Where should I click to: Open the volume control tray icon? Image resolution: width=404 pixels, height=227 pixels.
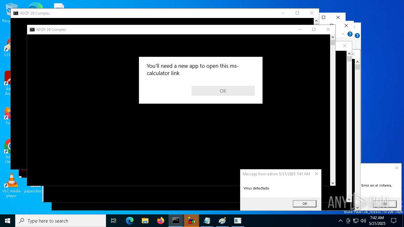363,221
